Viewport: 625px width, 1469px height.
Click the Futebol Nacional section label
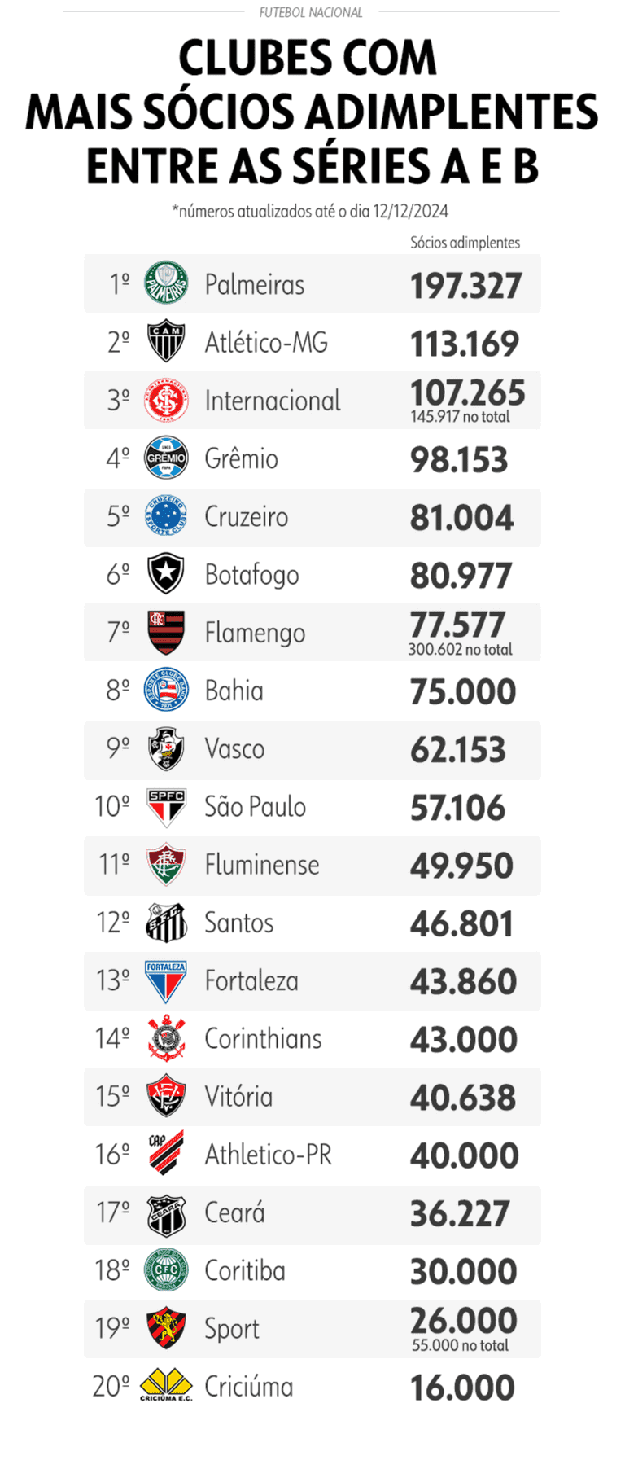tap(311, 12)
